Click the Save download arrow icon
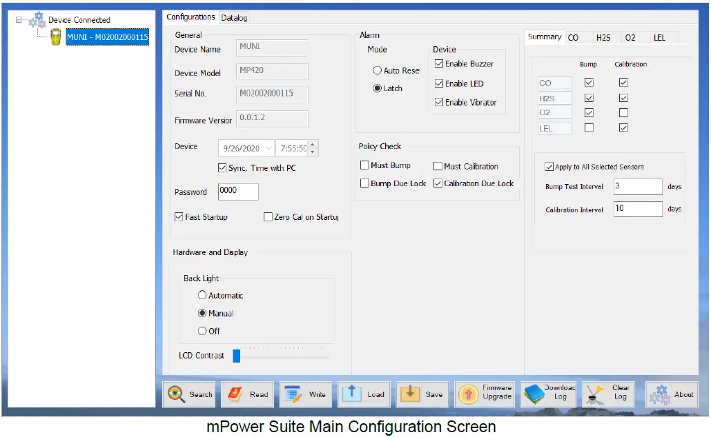Viewport: 711px width, 437px height. [410, 394]
